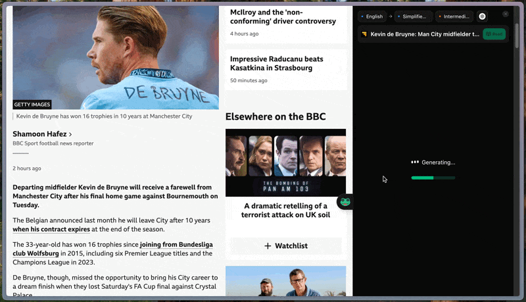The width and height of the screenshot is (526, 302).
Task: Open the Intermediate level dropdown
Action: (x=454, y=16)
